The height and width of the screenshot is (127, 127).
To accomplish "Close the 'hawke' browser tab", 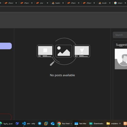I will [x=63, y=3].
